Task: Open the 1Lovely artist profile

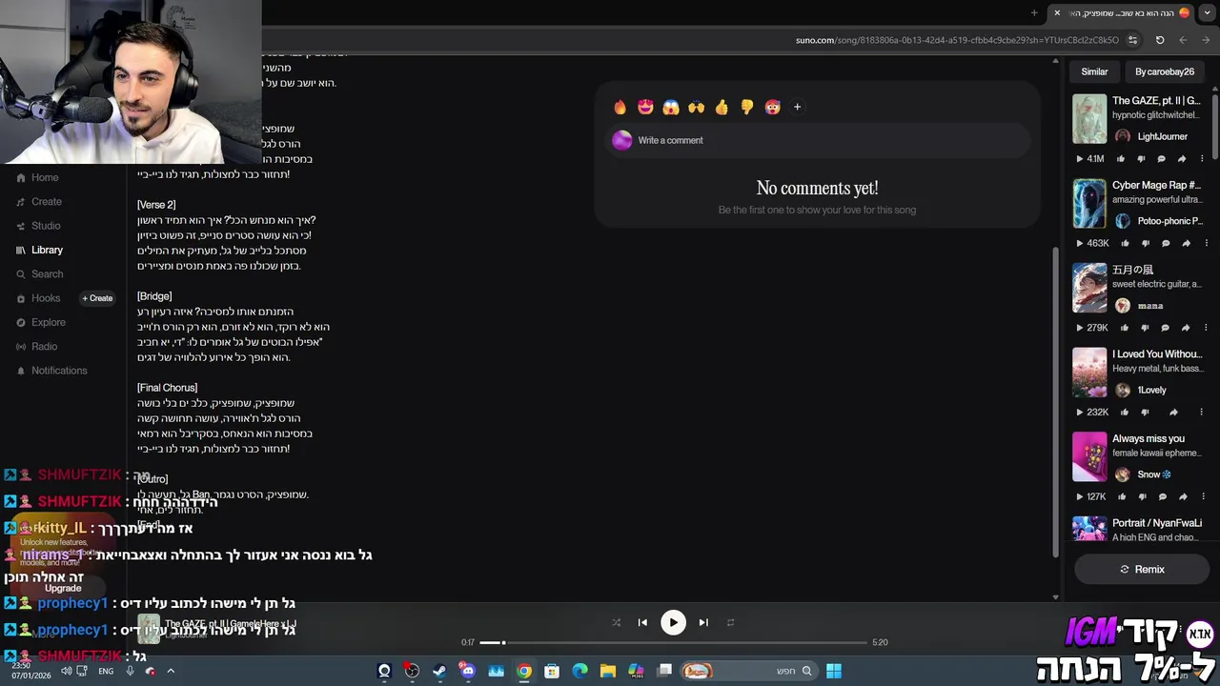Action: point(1151,390)
